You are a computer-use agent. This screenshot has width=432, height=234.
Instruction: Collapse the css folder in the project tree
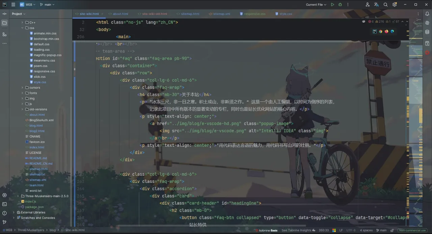click(23, 28)
